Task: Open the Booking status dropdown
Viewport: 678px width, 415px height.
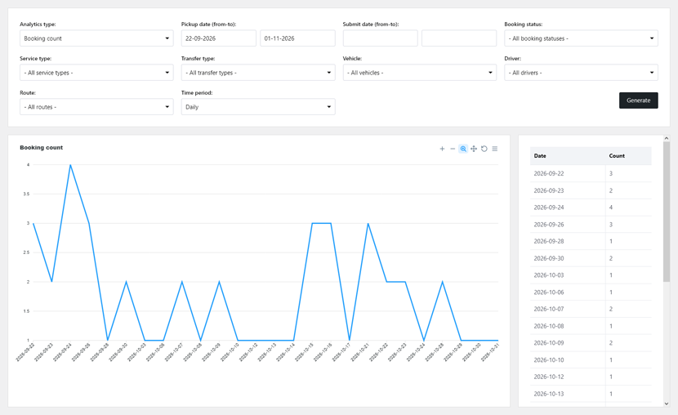Action: tap(581, 38)
